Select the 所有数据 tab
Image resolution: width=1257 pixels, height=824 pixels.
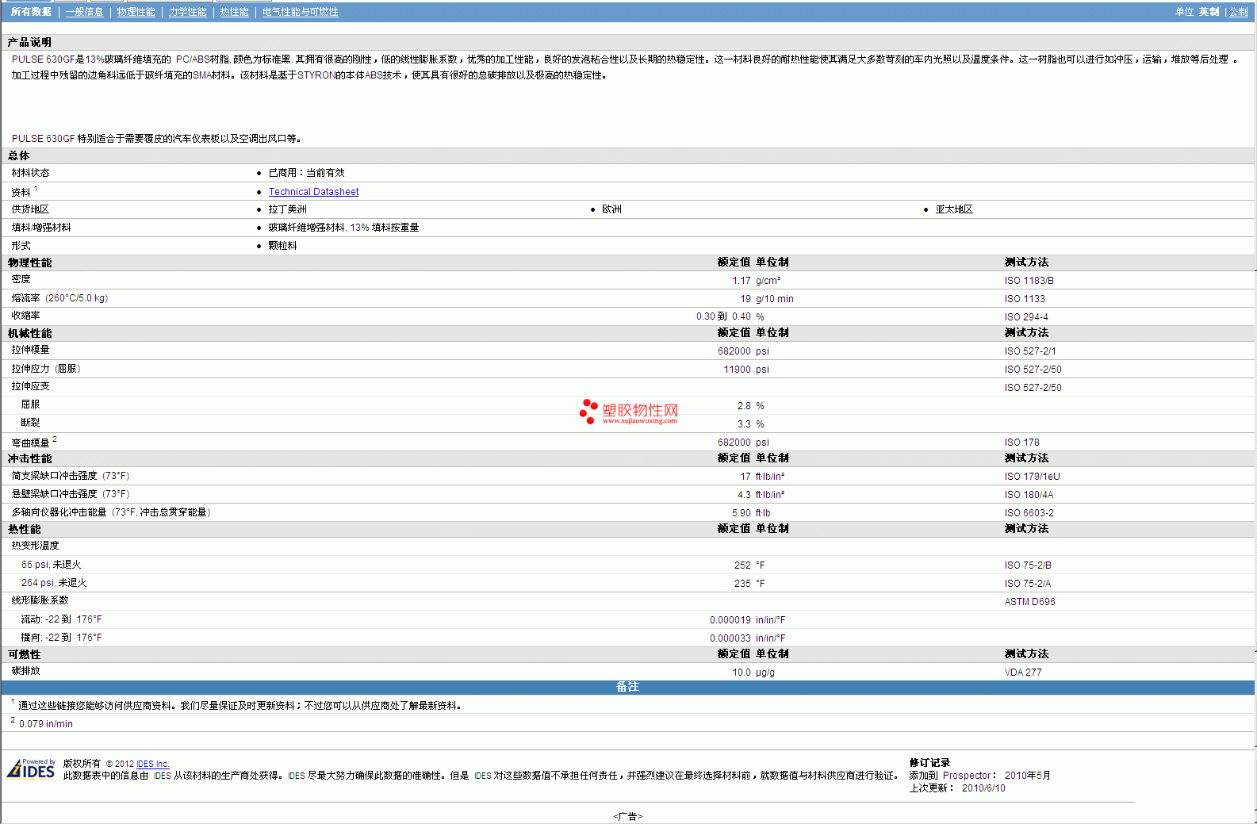click(31, 12)
